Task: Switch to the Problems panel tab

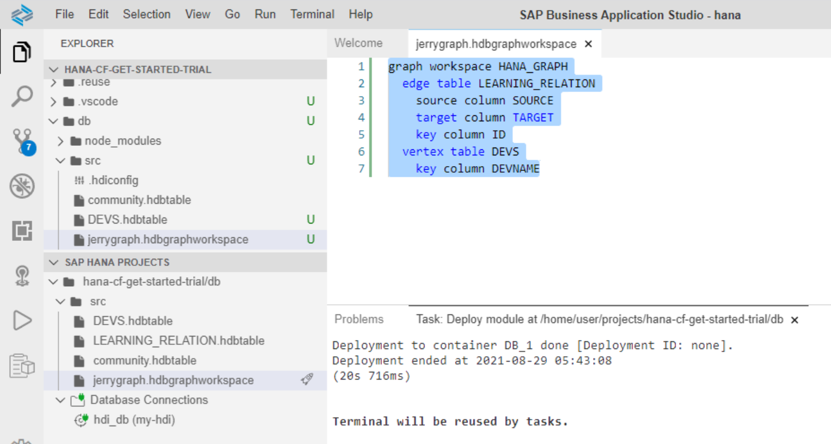Action: pyautogui.click(x=359, y=319)
